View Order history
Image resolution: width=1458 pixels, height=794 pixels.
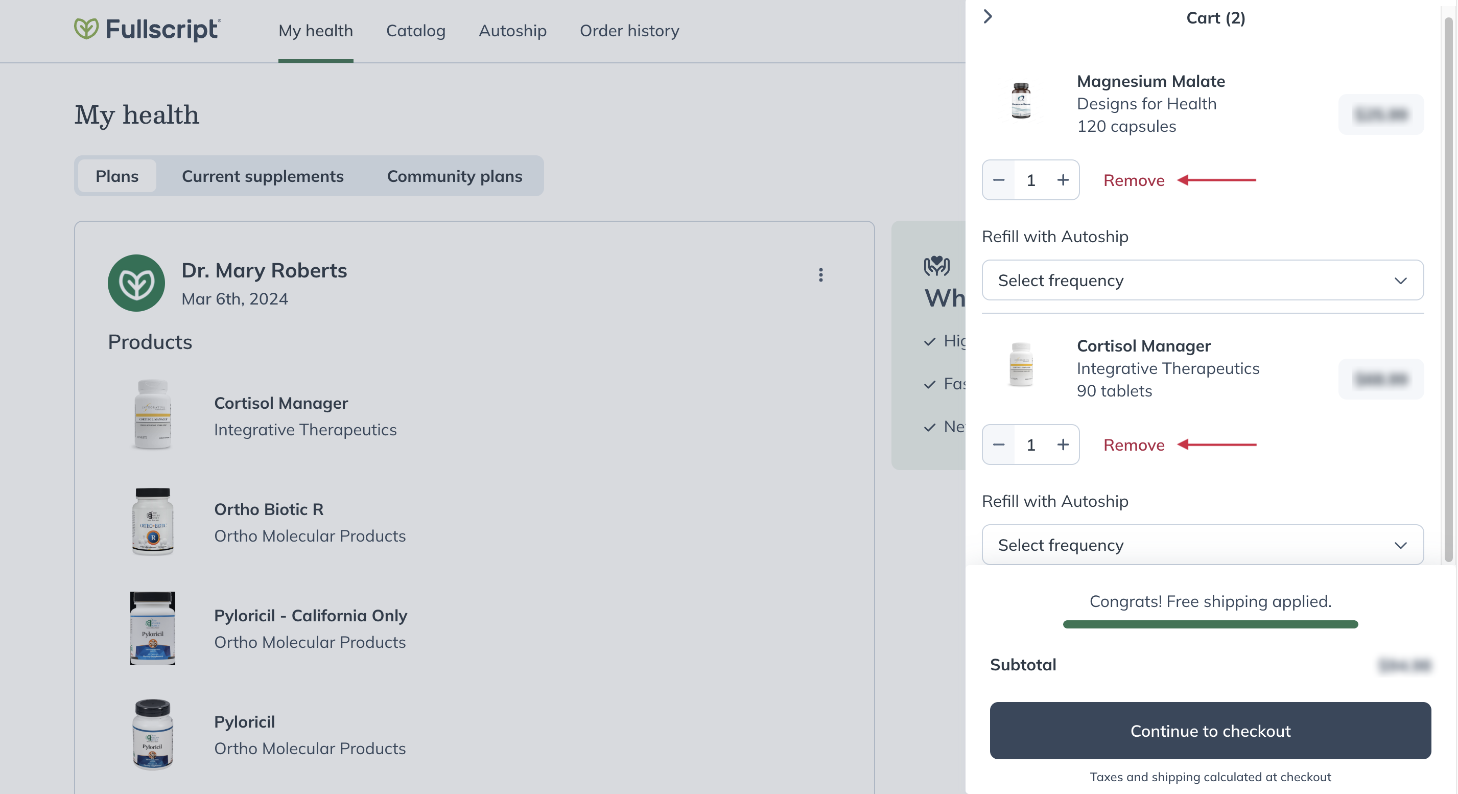point(629,31)
